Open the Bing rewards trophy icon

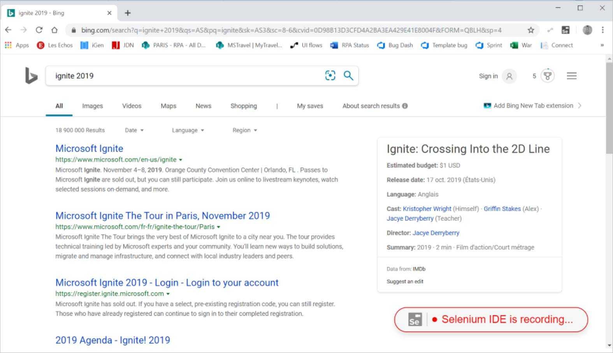click(x=547, y=76)
